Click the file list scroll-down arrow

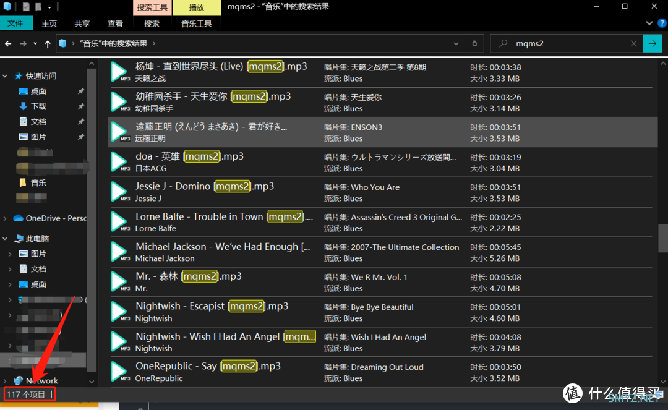pos(663,382)
